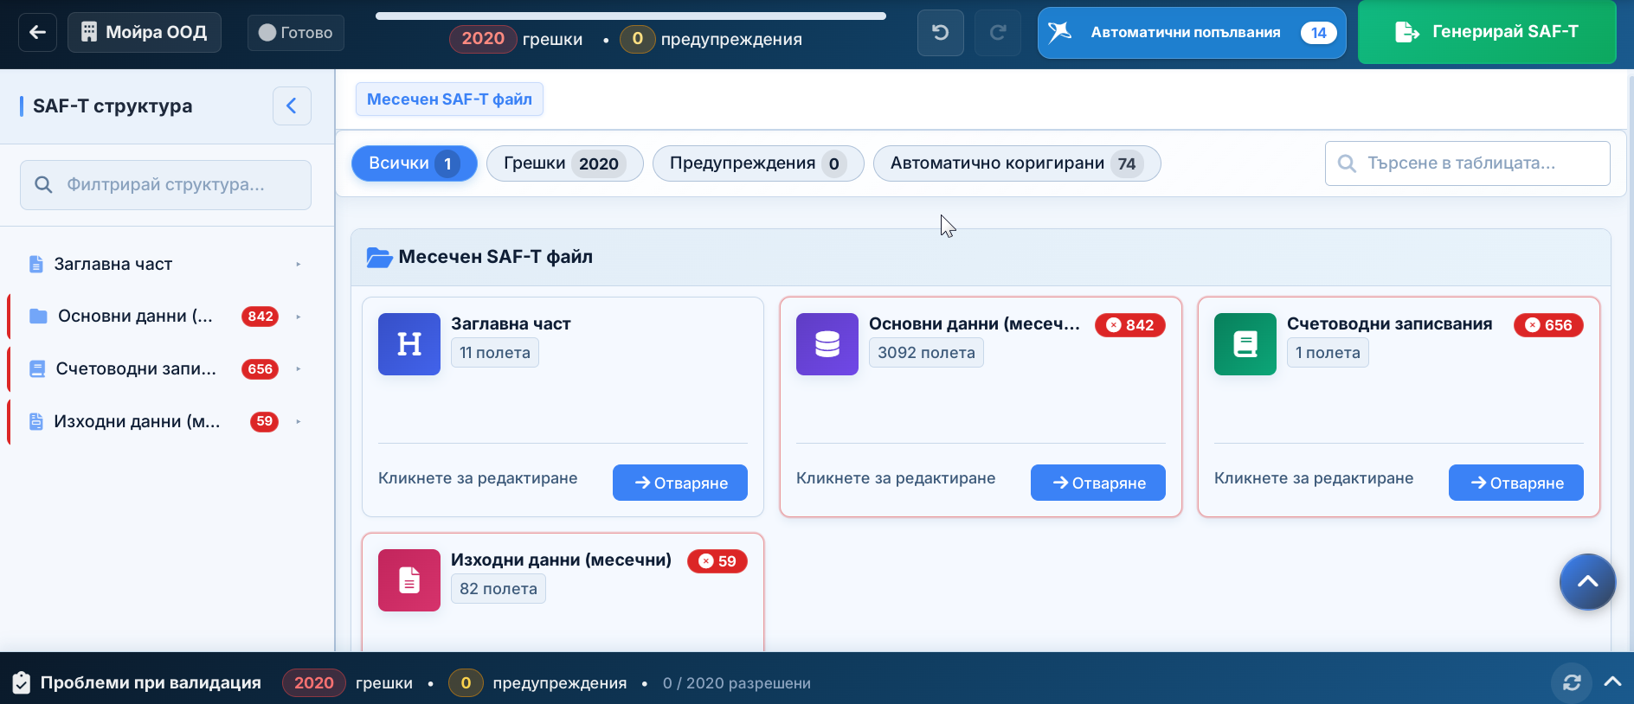Click the file icon beside Изходни данни in sidebar
1634x704 pixels.
(35, 422)
